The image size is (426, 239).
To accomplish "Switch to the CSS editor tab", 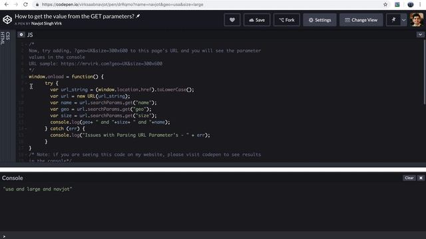I will tap(7, 36).
